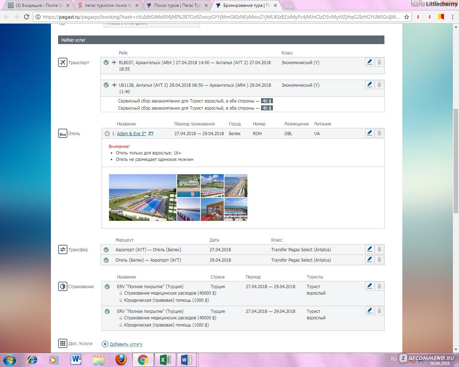459x367 pixels.
Task: Edit the second ERV insurance entry
Action: tap(369, 311)
